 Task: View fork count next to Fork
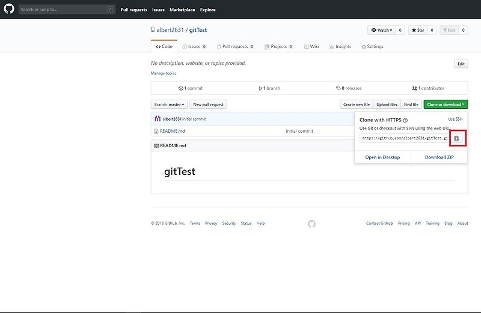[463, 30]
